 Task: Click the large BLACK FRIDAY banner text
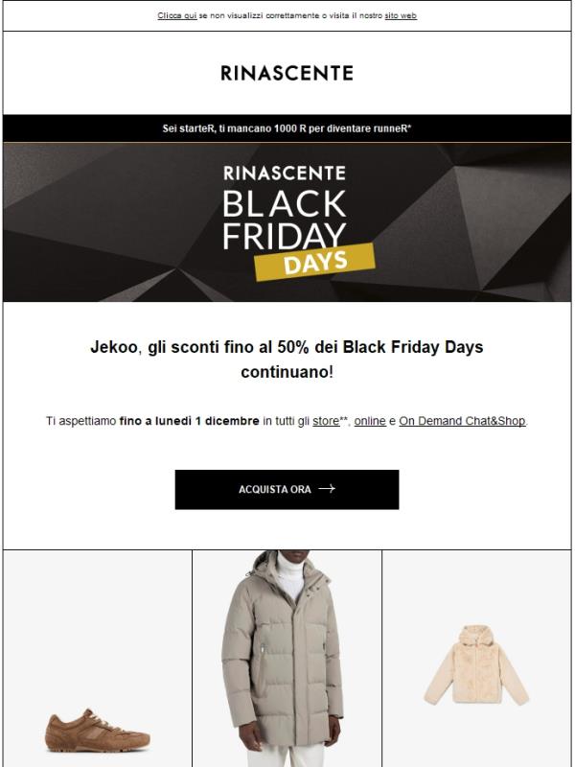(x=284, y=220)
